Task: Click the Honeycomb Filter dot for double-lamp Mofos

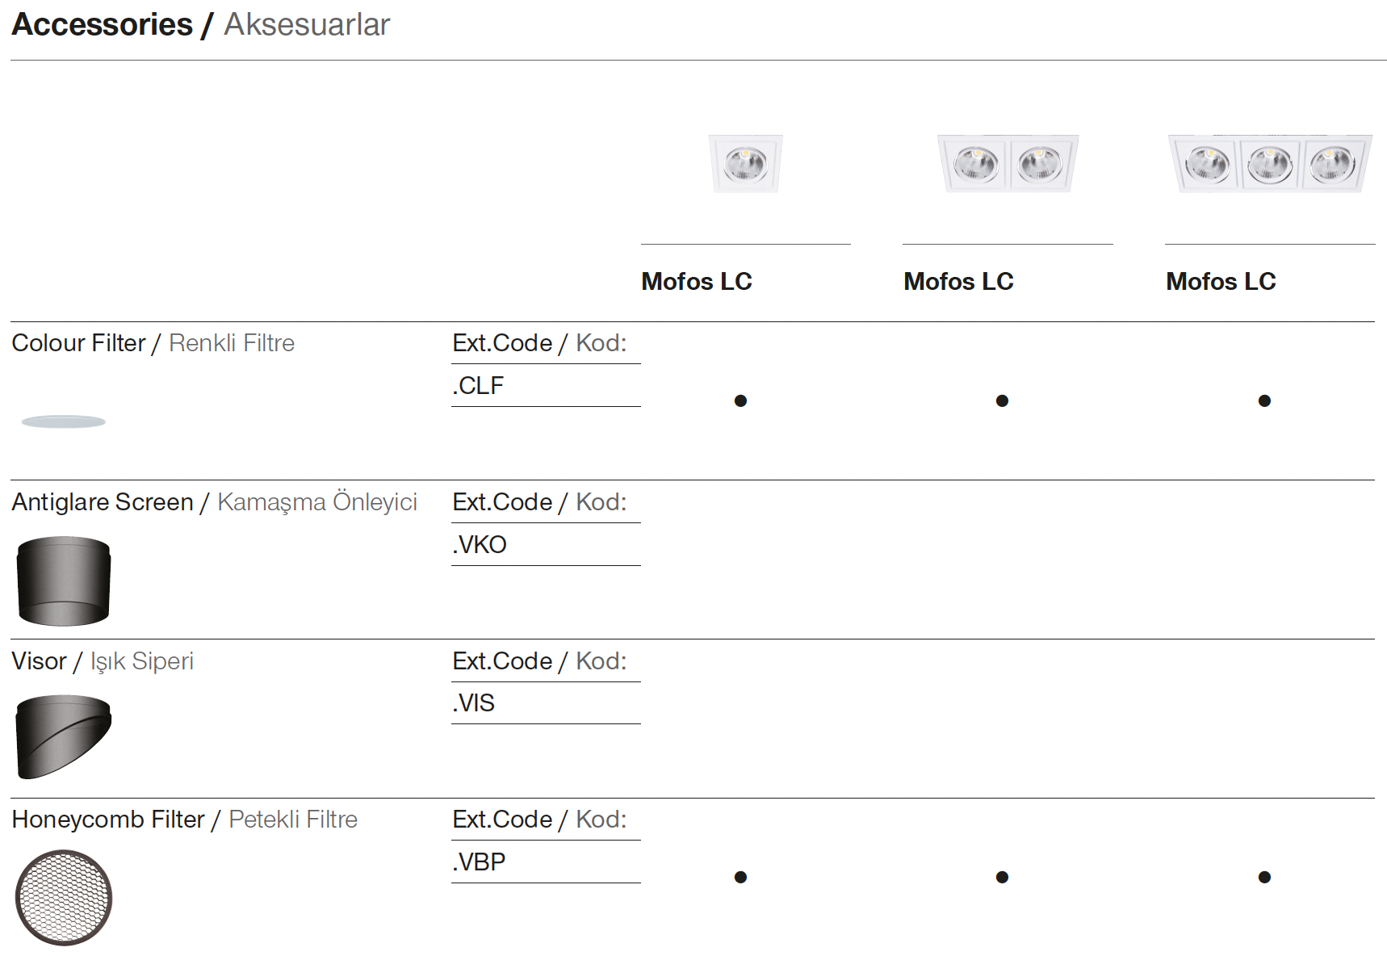Action: tap(1002, 877)
